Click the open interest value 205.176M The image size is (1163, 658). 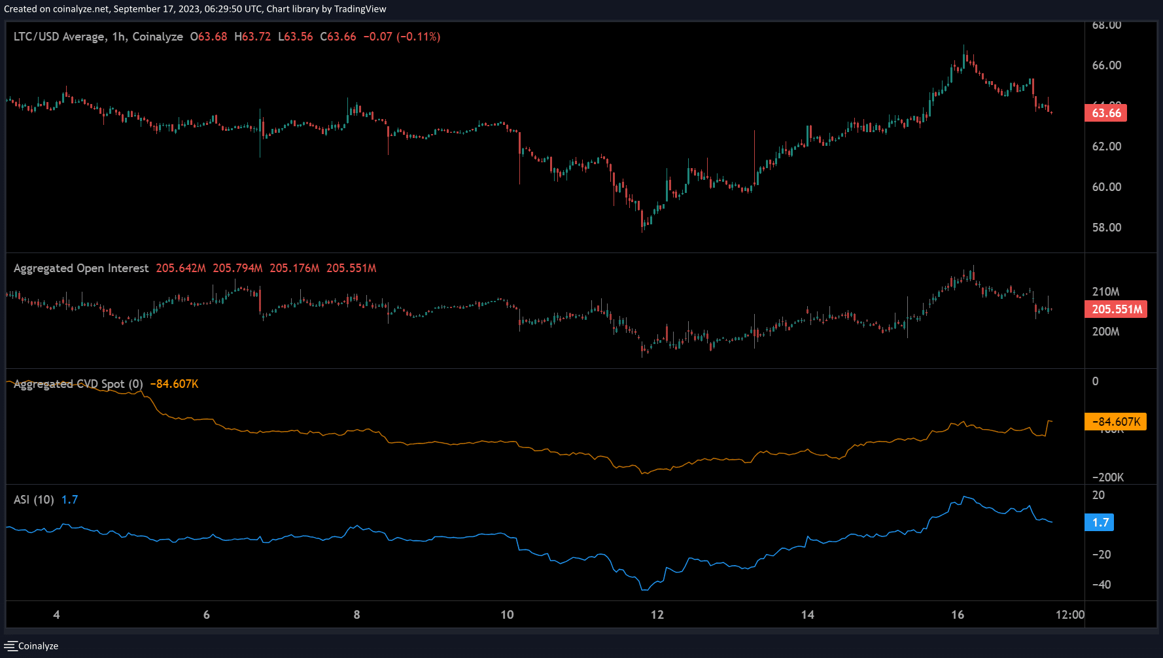(294, 268)
